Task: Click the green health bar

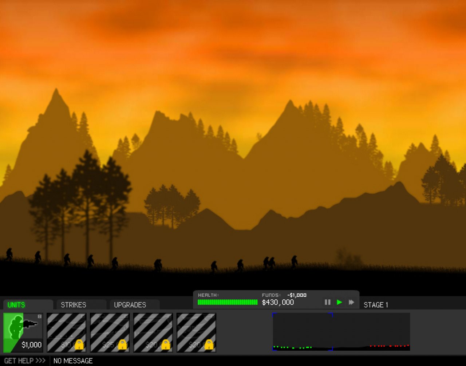Action: point(228,302)
